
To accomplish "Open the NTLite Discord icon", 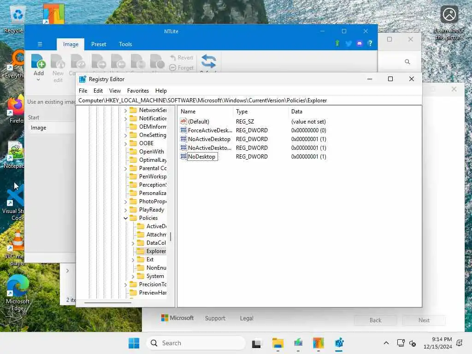I will pos(360,43).
